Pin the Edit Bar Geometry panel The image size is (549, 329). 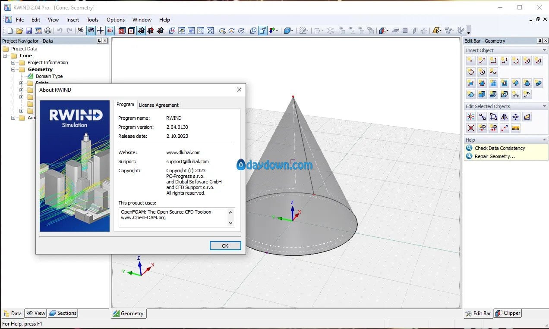click(x=540, y=40)
